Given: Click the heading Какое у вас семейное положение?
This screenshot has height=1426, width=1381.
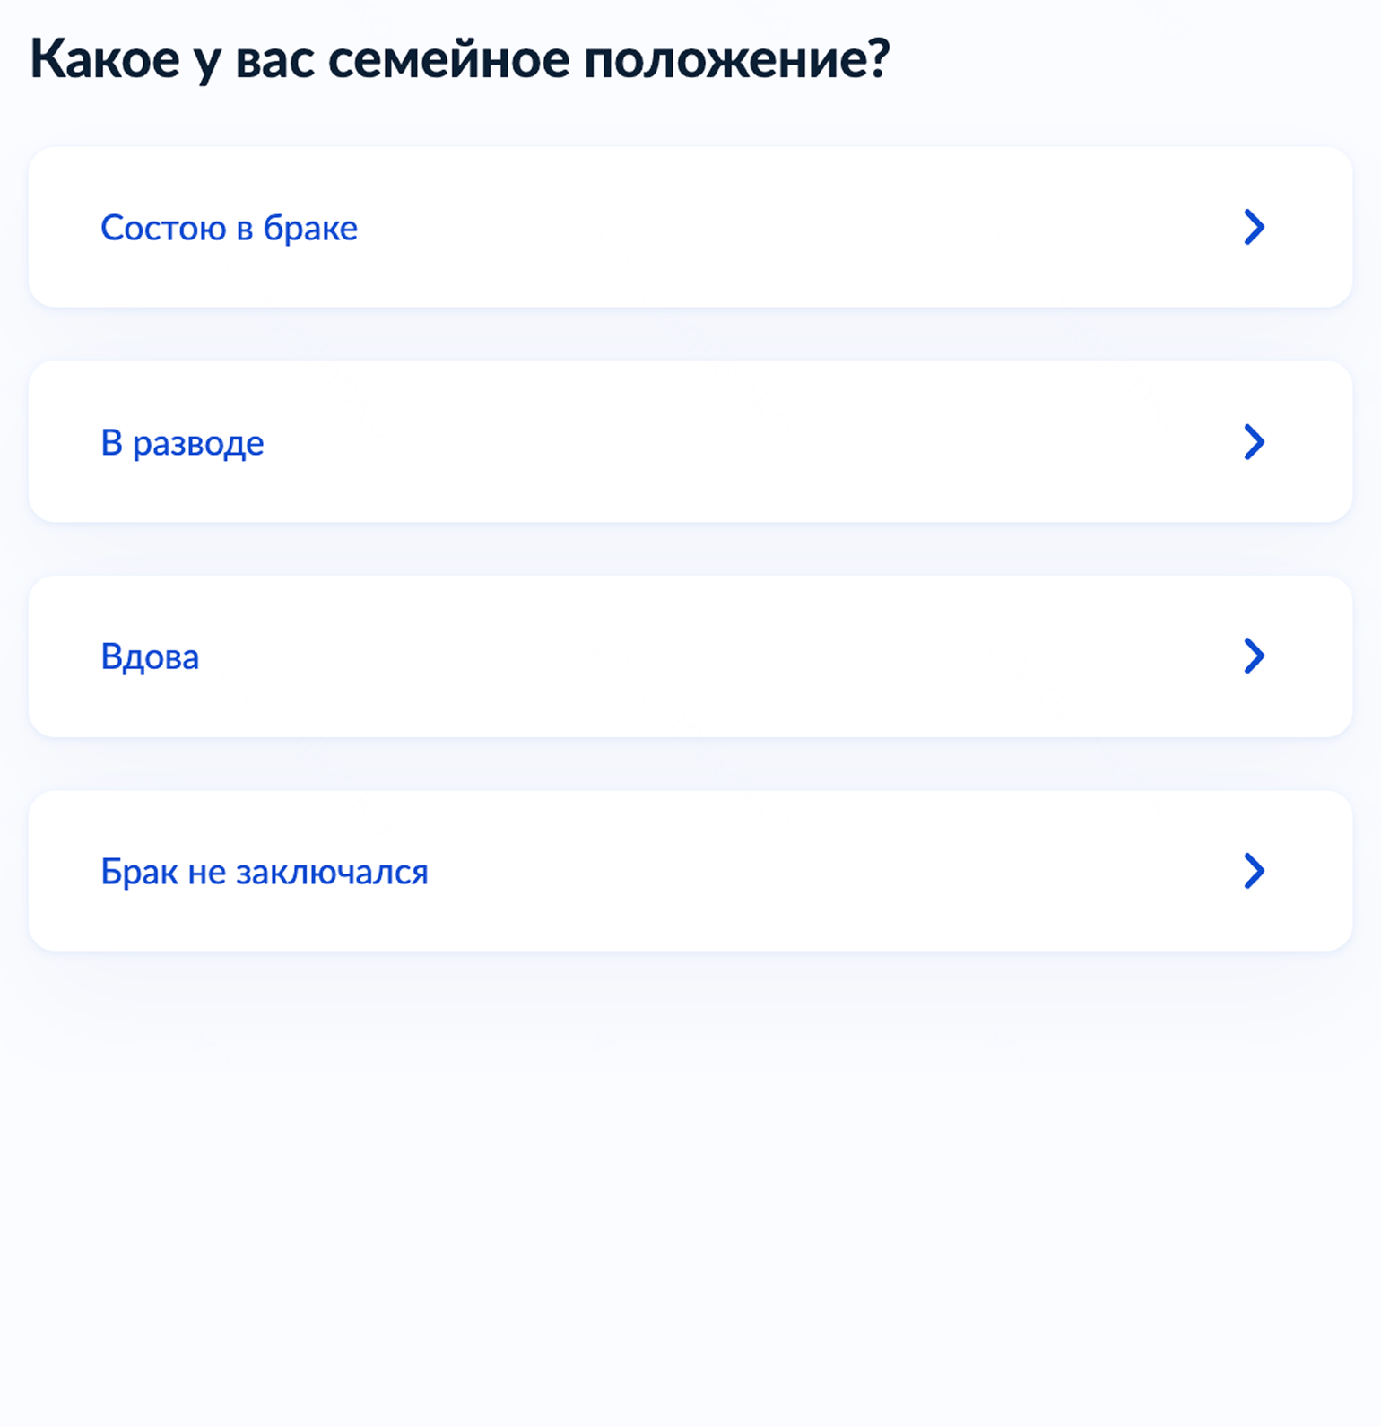Looking at the screenshot, I should [459, 59].
